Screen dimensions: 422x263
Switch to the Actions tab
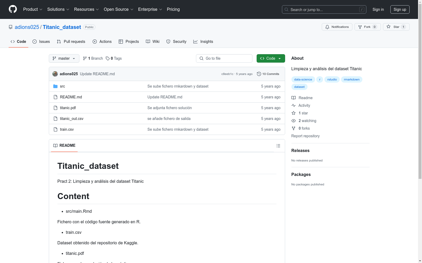[x=102, y=42]
